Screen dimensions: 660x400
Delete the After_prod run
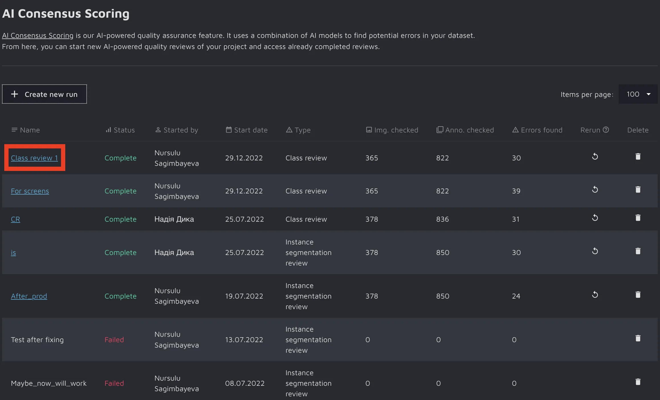(638, 295)
